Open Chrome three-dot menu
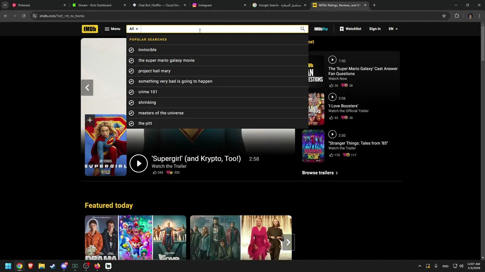This screenshot has height=272, width=485. coord(480,16)
